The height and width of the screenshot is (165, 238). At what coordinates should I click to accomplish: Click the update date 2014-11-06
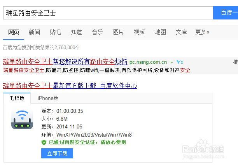[x=69, y=126]
